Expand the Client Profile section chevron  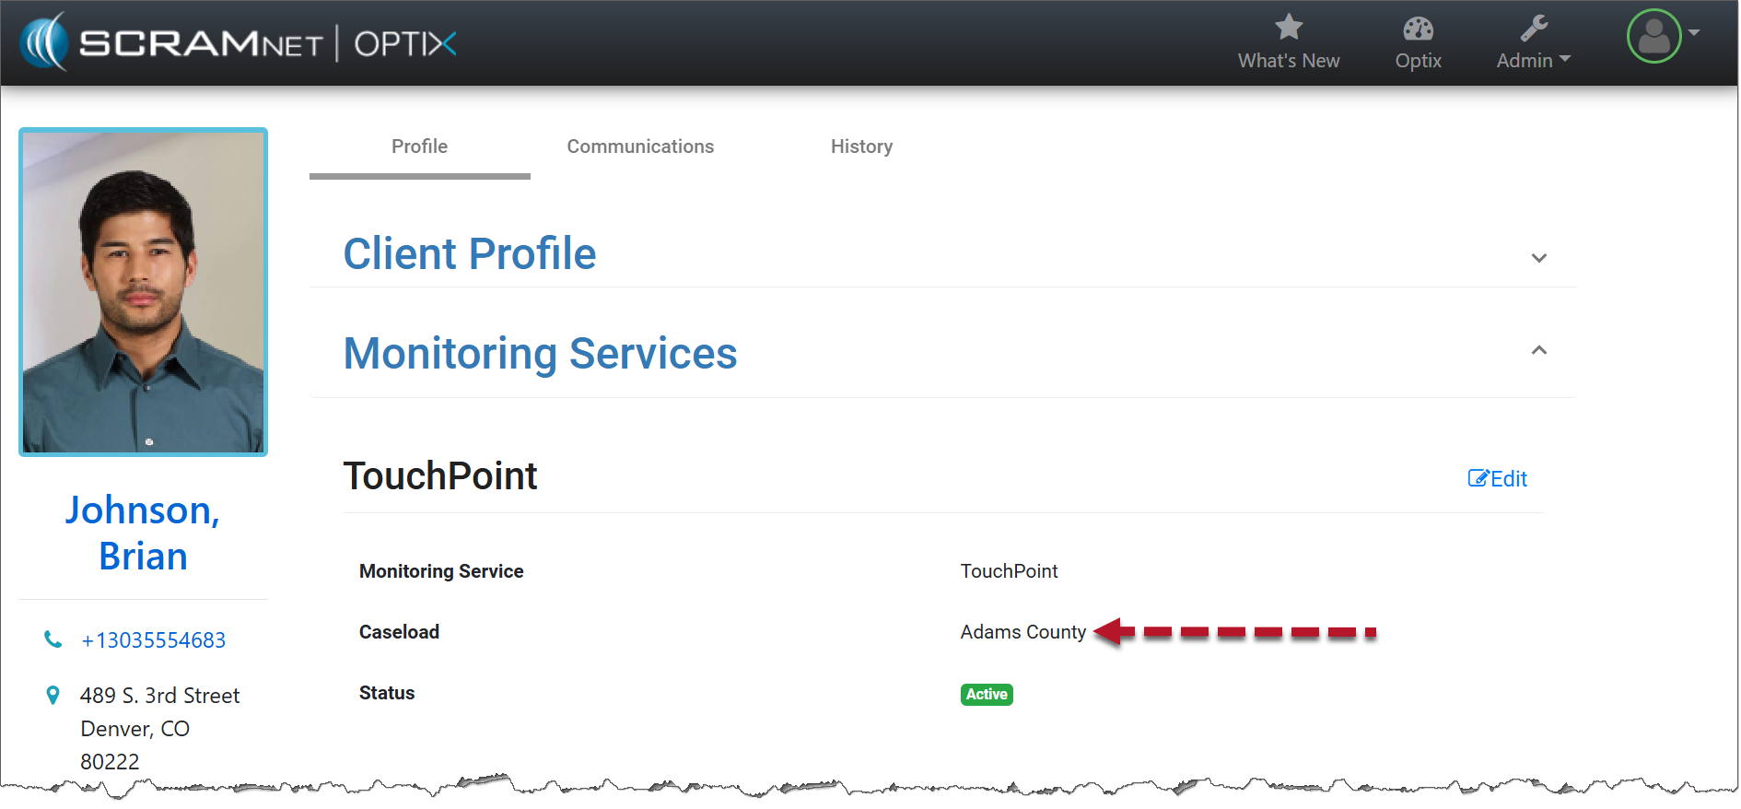1538,258
